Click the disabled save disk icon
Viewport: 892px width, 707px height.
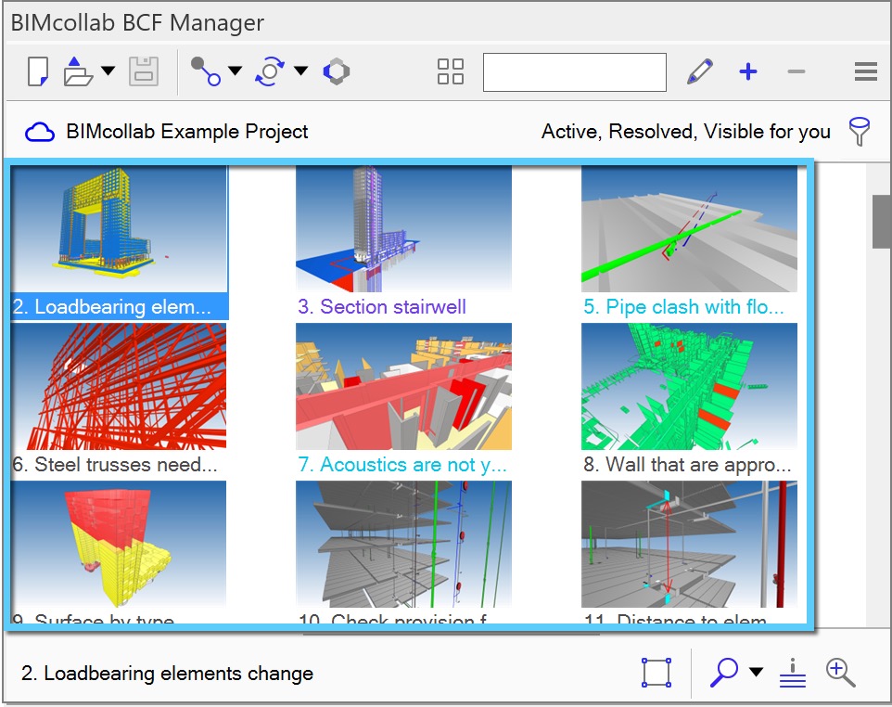(144, 71)
